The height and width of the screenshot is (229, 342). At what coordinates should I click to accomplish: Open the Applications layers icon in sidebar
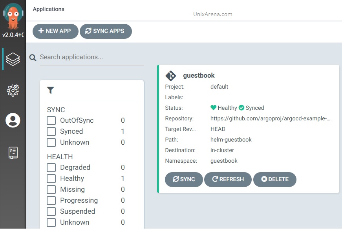point(13,59)
